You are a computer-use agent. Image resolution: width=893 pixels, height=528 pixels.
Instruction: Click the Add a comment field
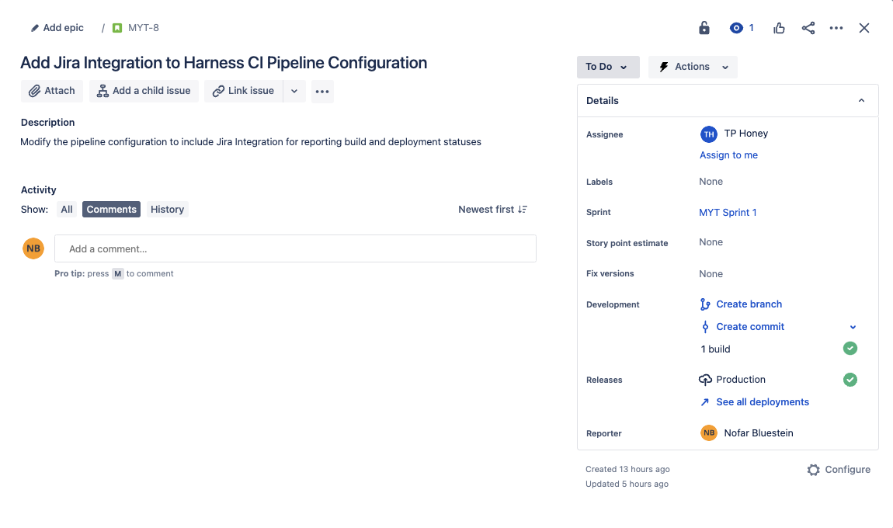(x=295, y=249)
